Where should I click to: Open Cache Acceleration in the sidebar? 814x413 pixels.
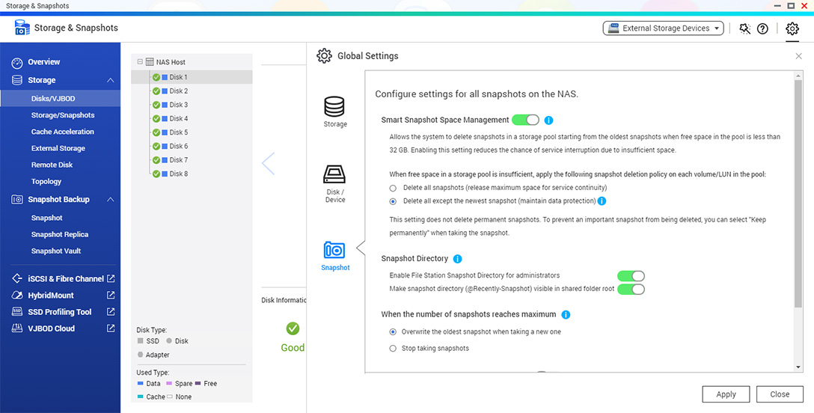(63, 132)
